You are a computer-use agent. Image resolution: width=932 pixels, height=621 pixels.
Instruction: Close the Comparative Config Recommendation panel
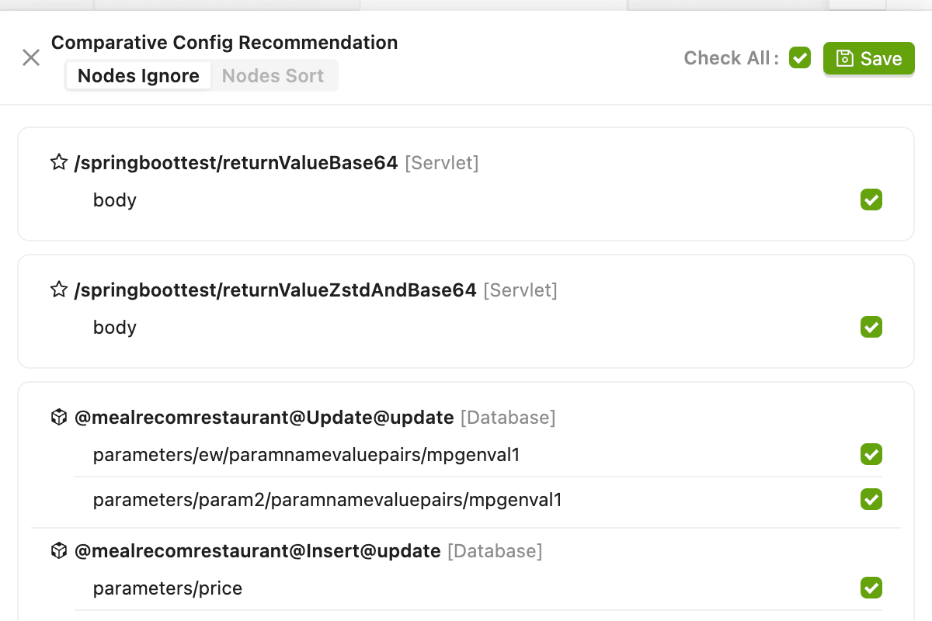31,57
